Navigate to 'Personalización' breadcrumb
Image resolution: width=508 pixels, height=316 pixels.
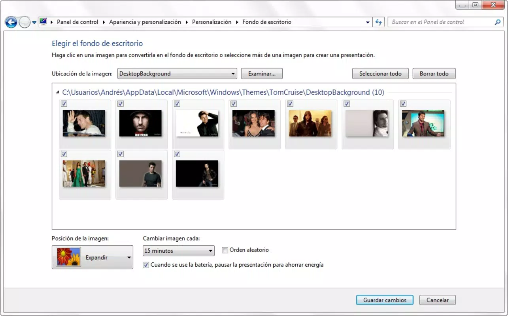[212, 22]
